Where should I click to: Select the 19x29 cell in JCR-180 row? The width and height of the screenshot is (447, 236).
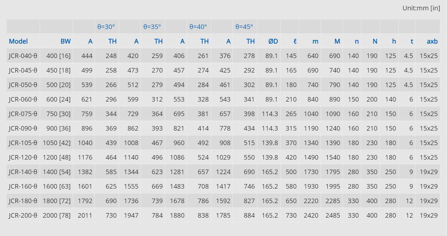point(429,201)
